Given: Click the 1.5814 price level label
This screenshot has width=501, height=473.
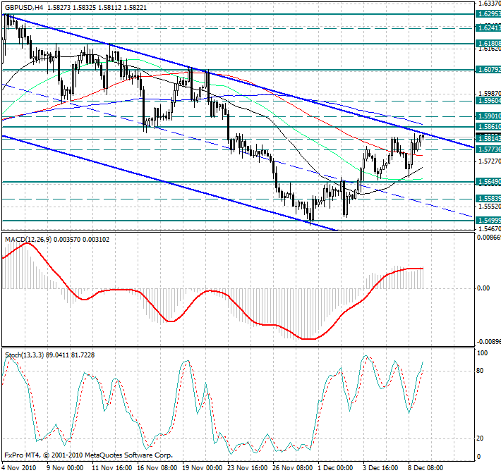Looking at the screenshot, I should point(488,139).
